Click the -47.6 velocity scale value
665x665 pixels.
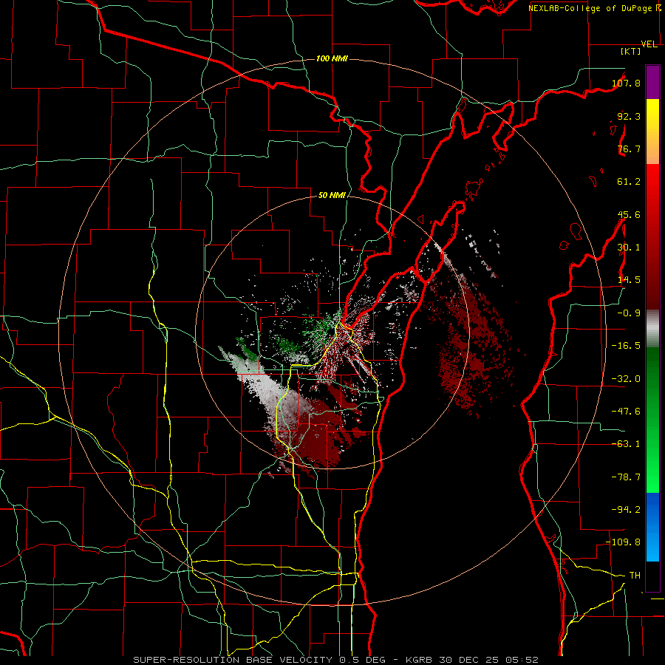coord(626,412)
